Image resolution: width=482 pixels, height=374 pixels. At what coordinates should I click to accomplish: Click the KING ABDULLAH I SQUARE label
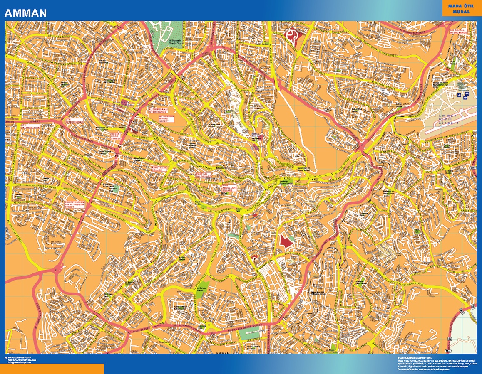229,188
